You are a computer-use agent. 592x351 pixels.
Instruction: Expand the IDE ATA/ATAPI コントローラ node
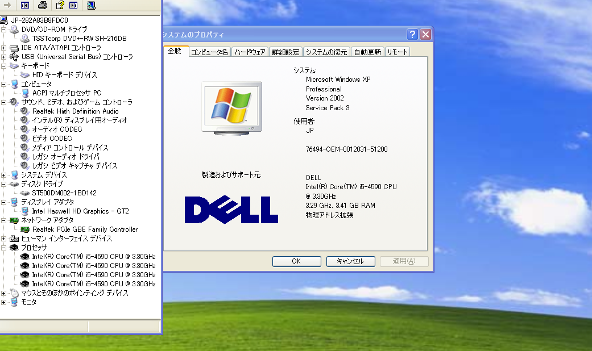[x=4, y=48]
